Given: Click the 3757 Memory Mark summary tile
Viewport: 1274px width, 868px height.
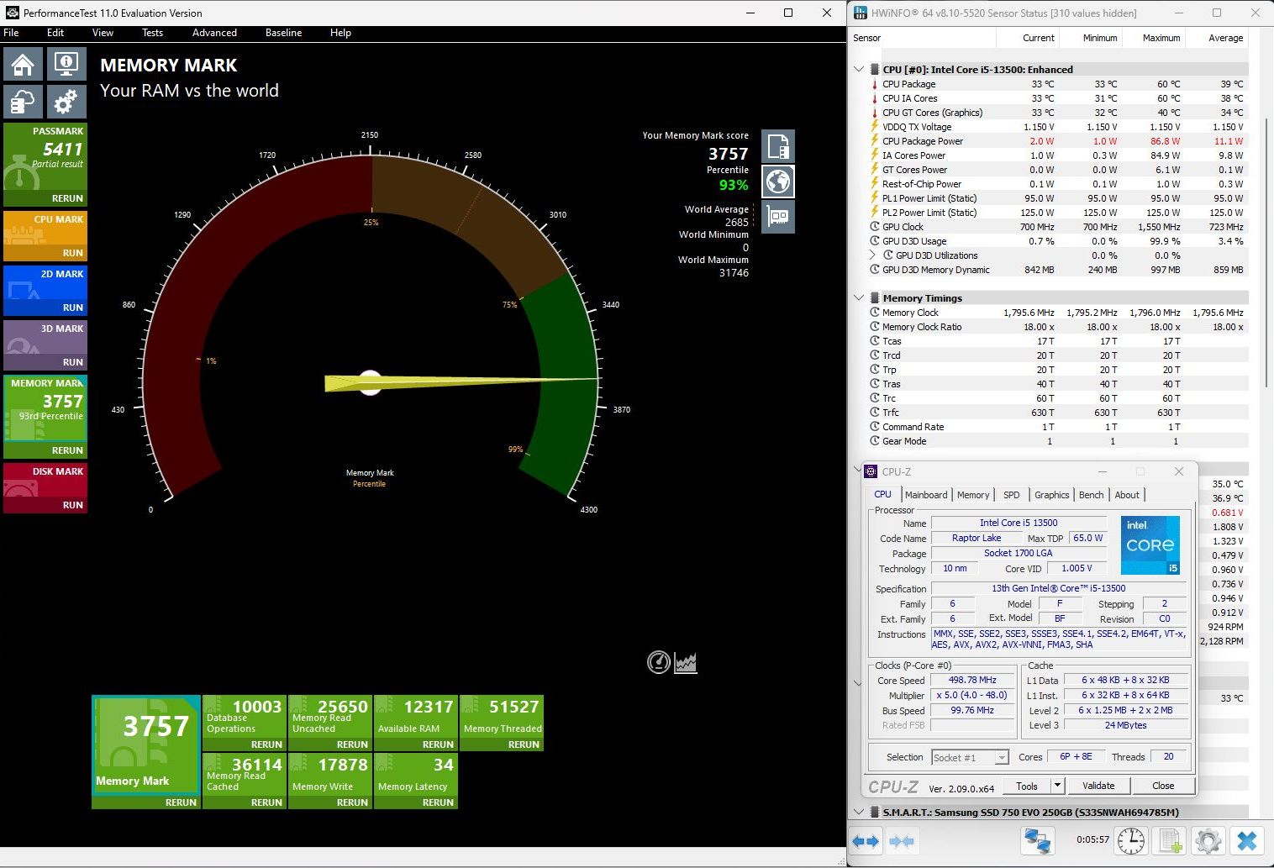Looking at the screenshot, I should pos(146,744).
